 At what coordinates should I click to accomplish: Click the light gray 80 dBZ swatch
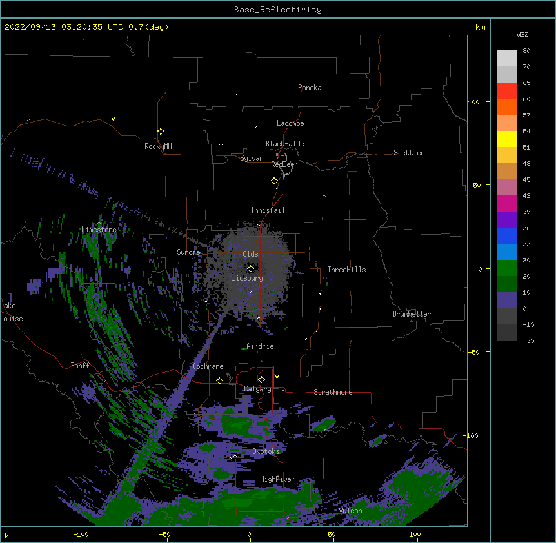tap(507, 59)
